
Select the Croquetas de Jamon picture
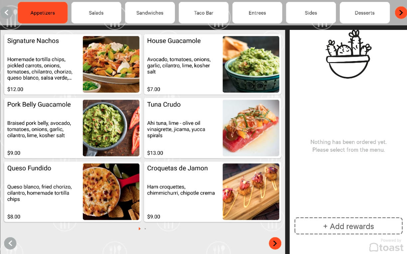pyautogui.click(x=251, y=192)
